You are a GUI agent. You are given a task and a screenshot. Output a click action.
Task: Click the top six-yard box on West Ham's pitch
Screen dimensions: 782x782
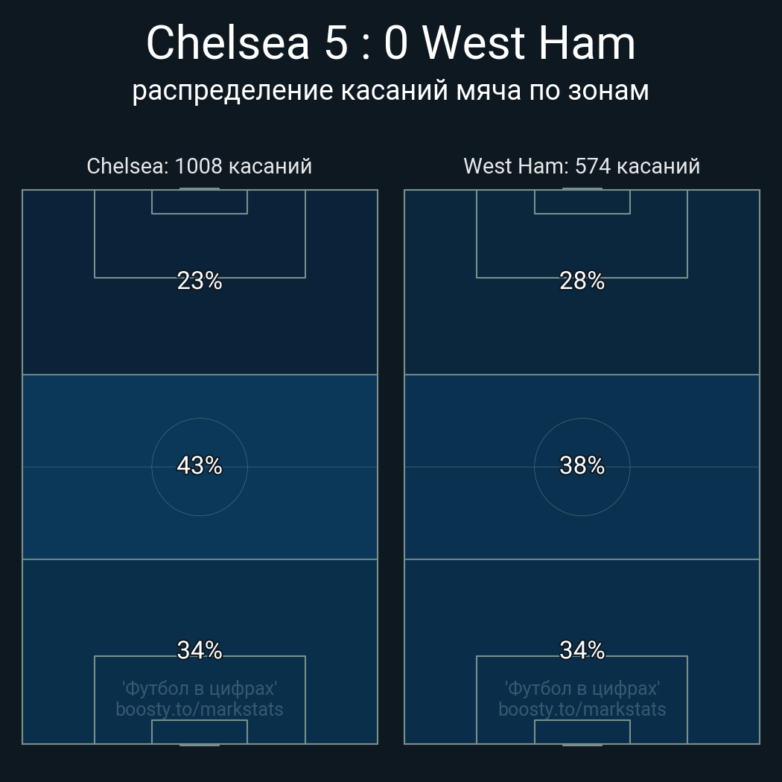[582, 202]
